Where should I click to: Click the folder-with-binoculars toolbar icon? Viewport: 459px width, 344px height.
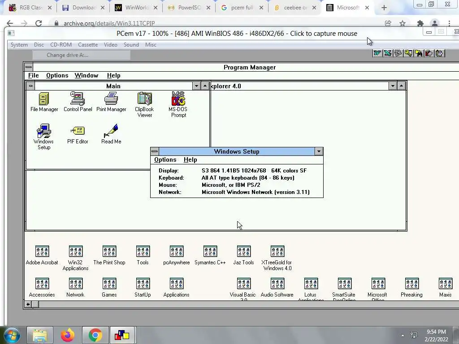tap(419, 53)
